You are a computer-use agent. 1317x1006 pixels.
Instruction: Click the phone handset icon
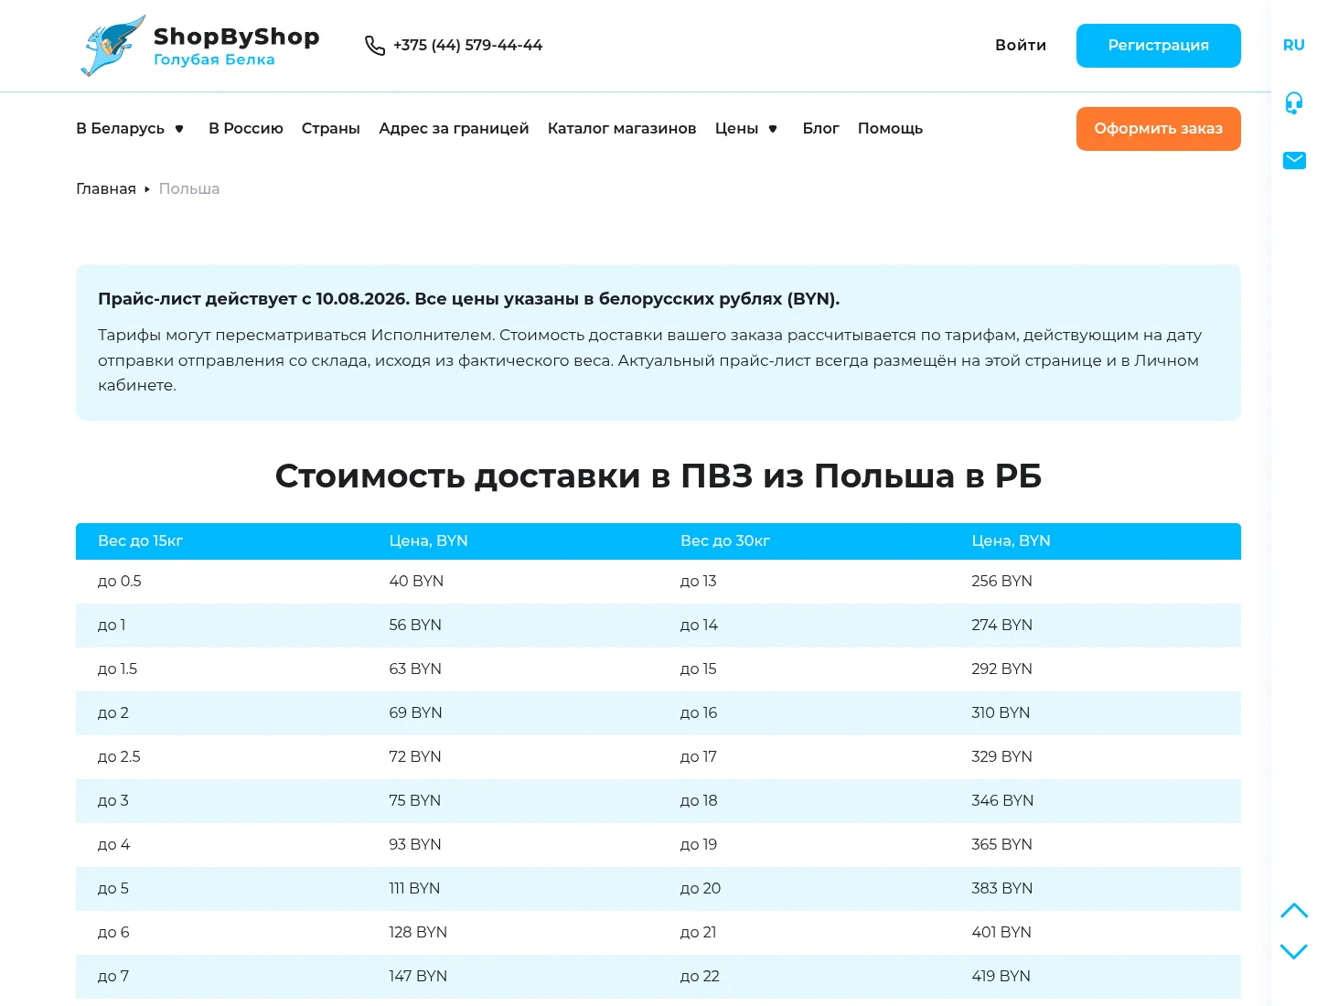tap(375, 46)
